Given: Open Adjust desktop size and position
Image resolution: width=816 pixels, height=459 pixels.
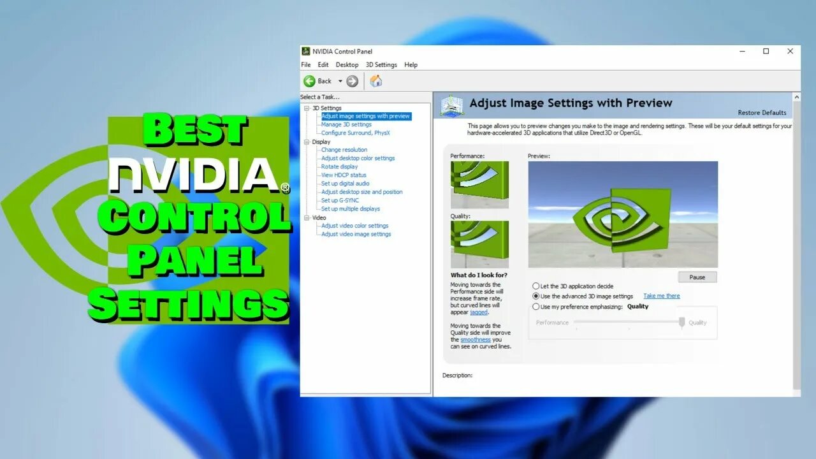Looking at the screenshot, I should coord(362,192).
